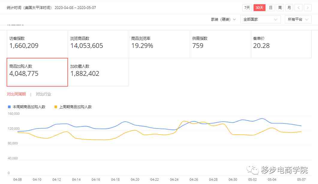Select the 加收藏人数 metric card
This screenshot has height=184, width=318.
pyautogui.click(x=98, y=72)
